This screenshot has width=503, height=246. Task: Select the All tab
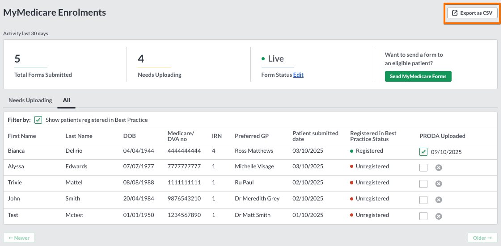tap(67, 100)
